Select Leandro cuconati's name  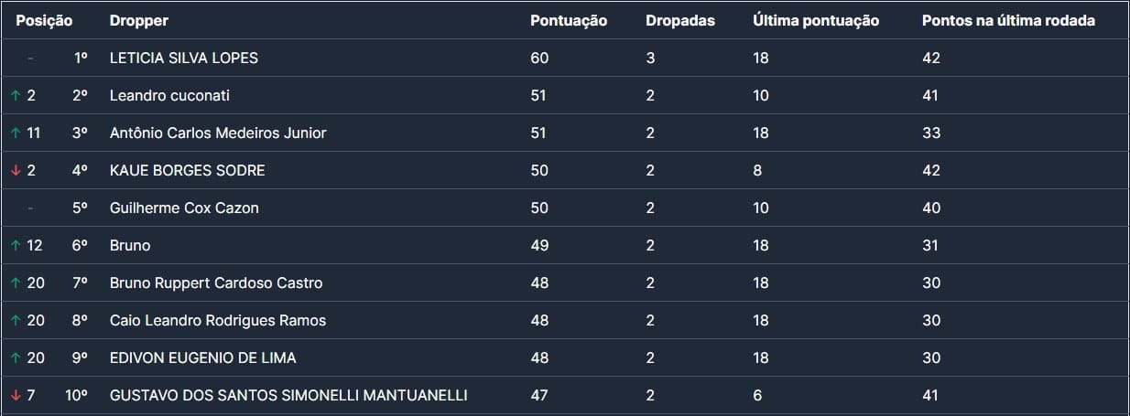[x=169, y=95]
